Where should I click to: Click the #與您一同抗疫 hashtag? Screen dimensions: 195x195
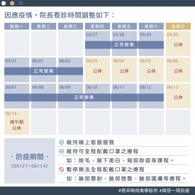coord(174,191)
